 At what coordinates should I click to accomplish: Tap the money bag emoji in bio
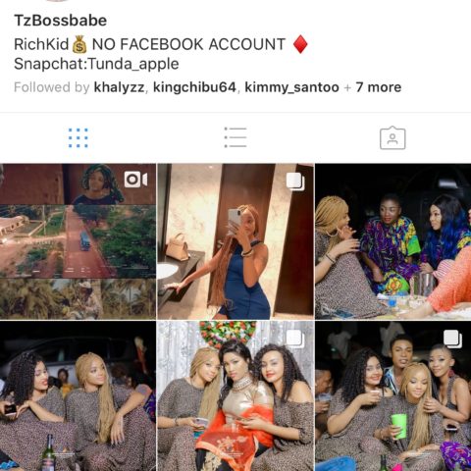pyautogui.click(x=79, y=44)
